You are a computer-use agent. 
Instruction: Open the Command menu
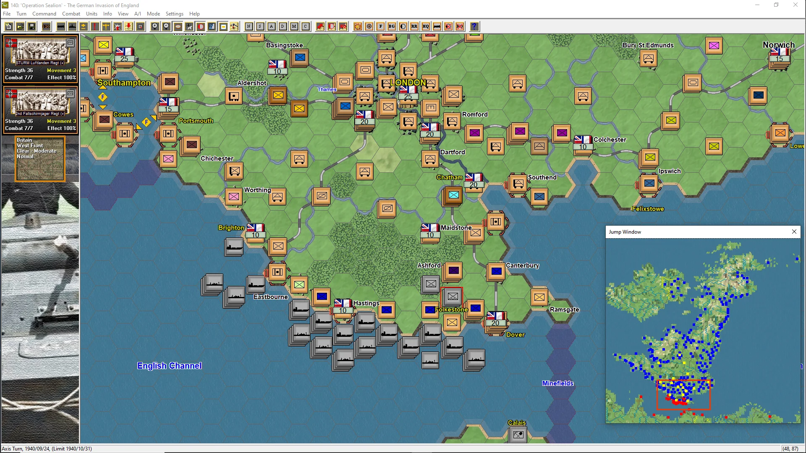coord(44,14)
